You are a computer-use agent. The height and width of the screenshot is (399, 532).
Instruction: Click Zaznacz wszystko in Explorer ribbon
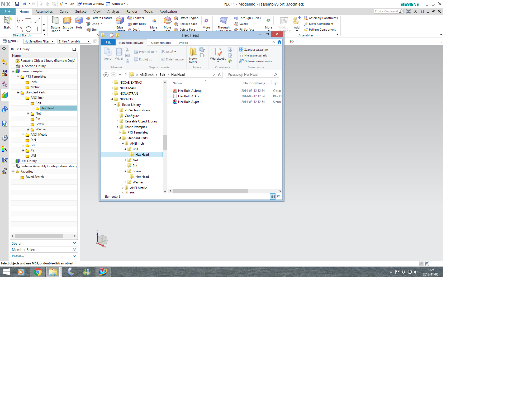point(254,50)
